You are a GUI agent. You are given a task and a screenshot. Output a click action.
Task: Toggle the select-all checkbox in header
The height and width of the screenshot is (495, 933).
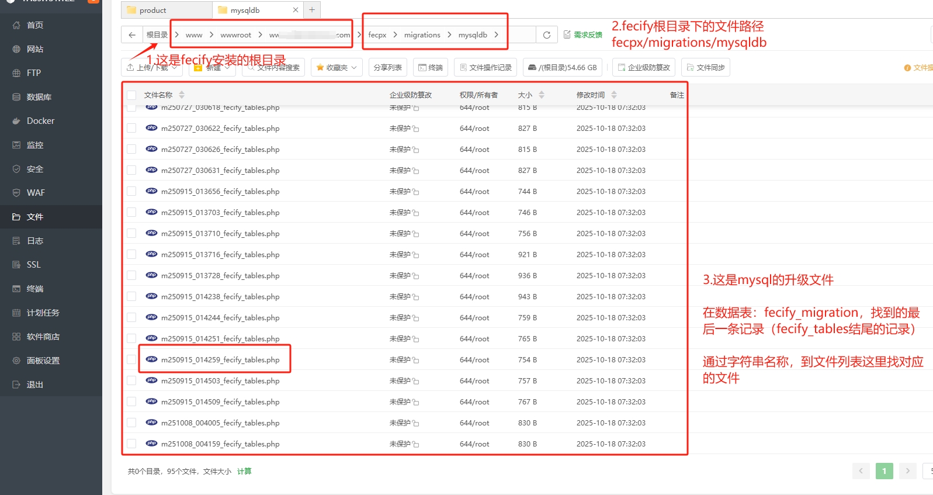click(131, 95)
